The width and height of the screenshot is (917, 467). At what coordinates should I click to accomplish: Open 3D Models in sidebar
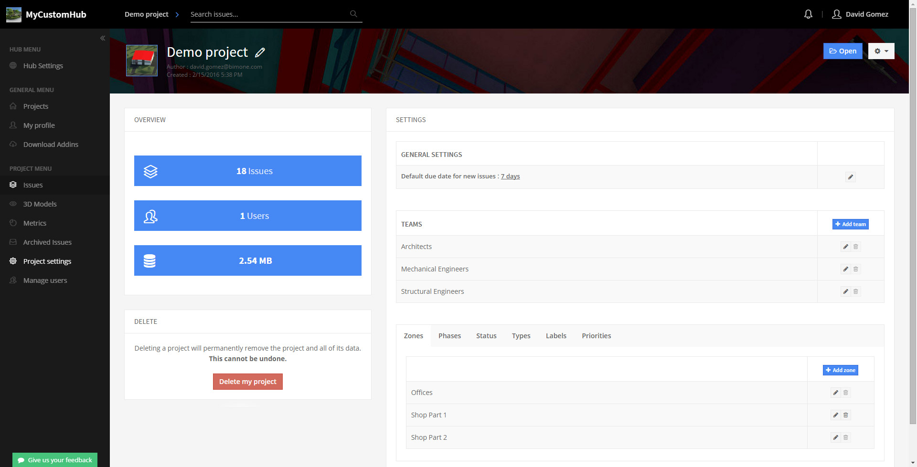point(55,204)
